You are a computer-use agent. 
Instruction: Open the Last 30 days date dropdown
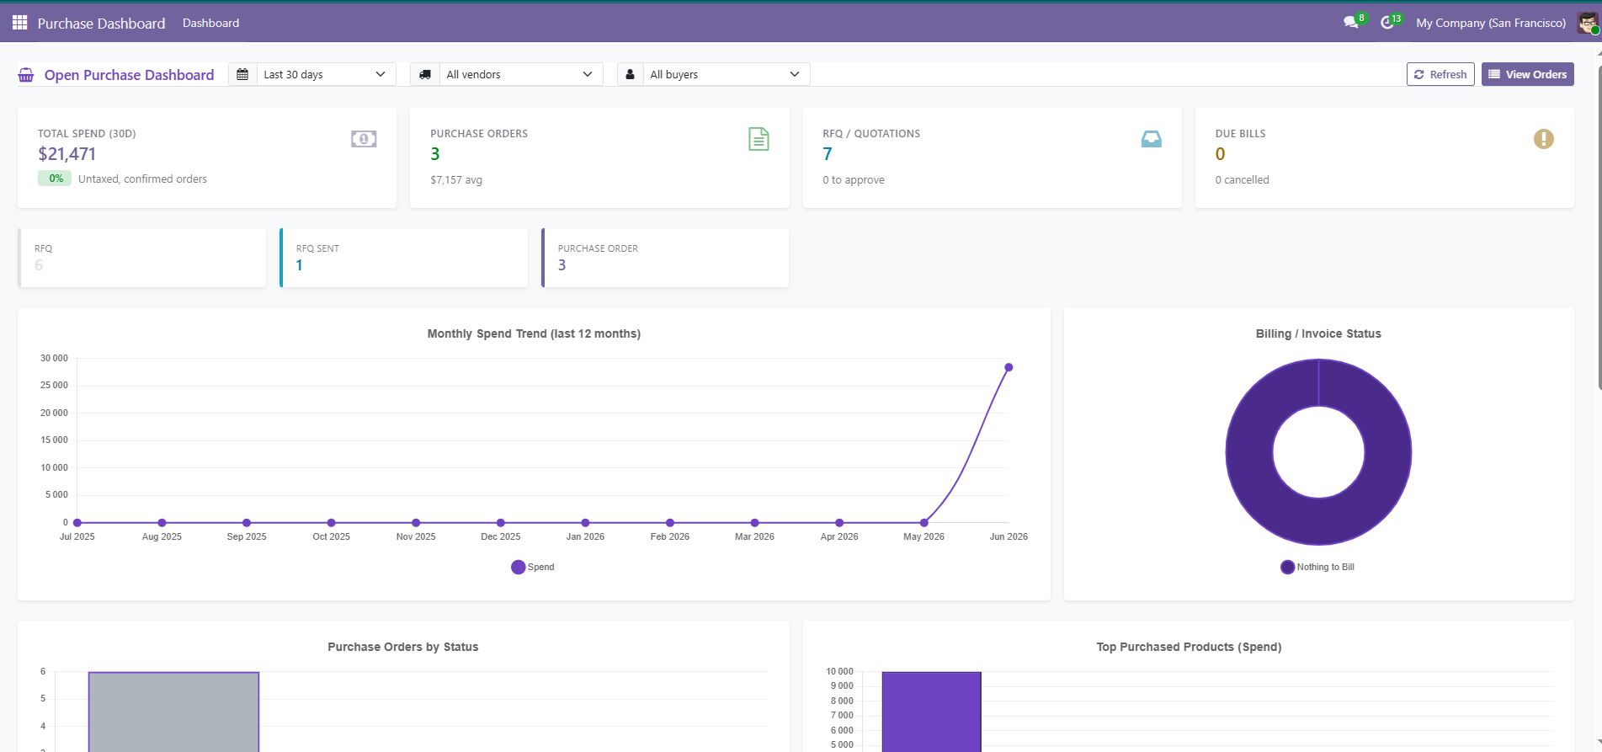pyautogui.click(x=325, y=74)
